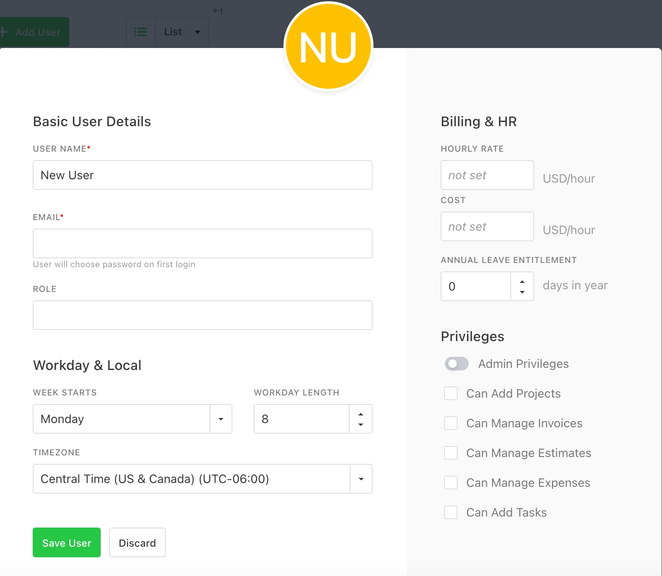Image resolution: width=662 pixels, height=576 pixels.
Task: Toggle the Admin Privileges switch
Action: coord(457,364)
